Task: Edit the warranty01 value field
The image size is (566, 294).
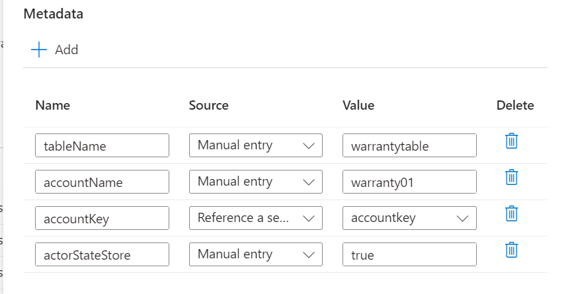Action: coord(409,182)
